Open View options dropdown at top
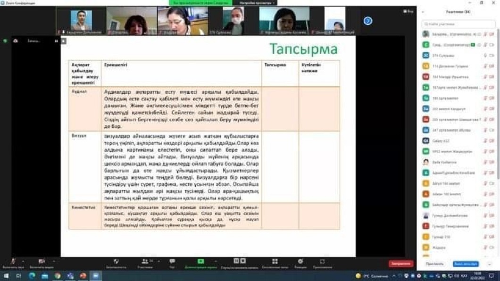Viewport: 500px width, 281px height. (x=408, y=11)
